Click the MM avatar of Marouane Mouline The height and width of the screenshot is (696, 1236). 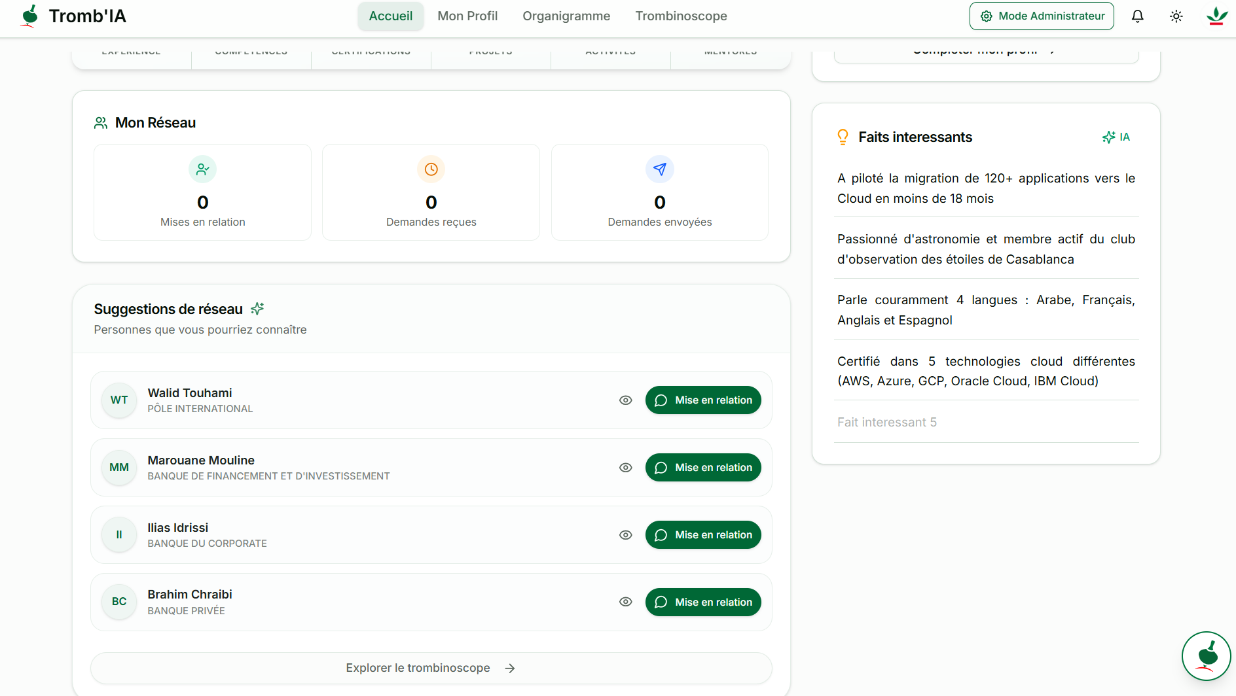[119, 468]
